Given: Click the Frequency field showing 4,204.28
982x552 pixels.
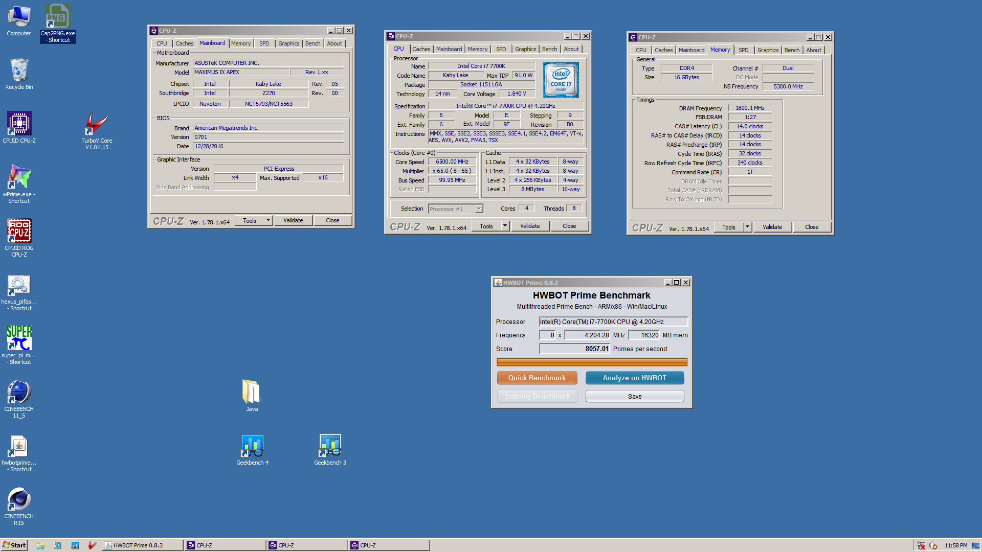Looking at the screenshot, I should point(587,335).
